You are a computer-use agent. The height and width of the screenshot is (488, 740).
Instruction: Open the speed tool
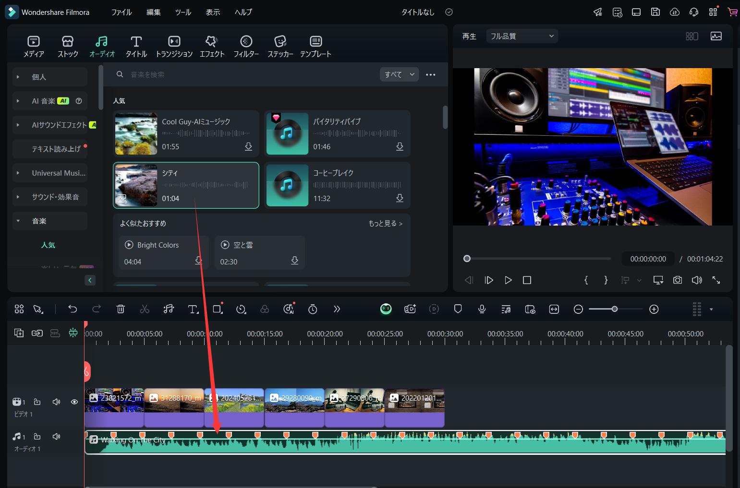(x=241, y=309)
